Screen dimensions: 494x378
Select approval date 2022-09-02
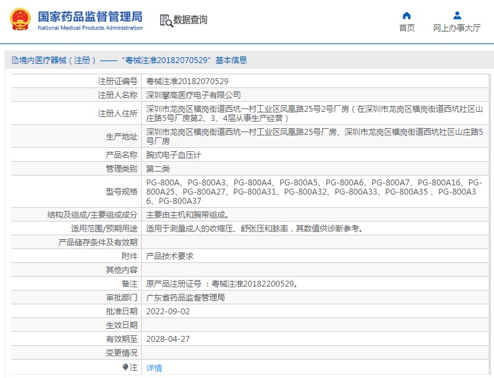tap(168, 312)
